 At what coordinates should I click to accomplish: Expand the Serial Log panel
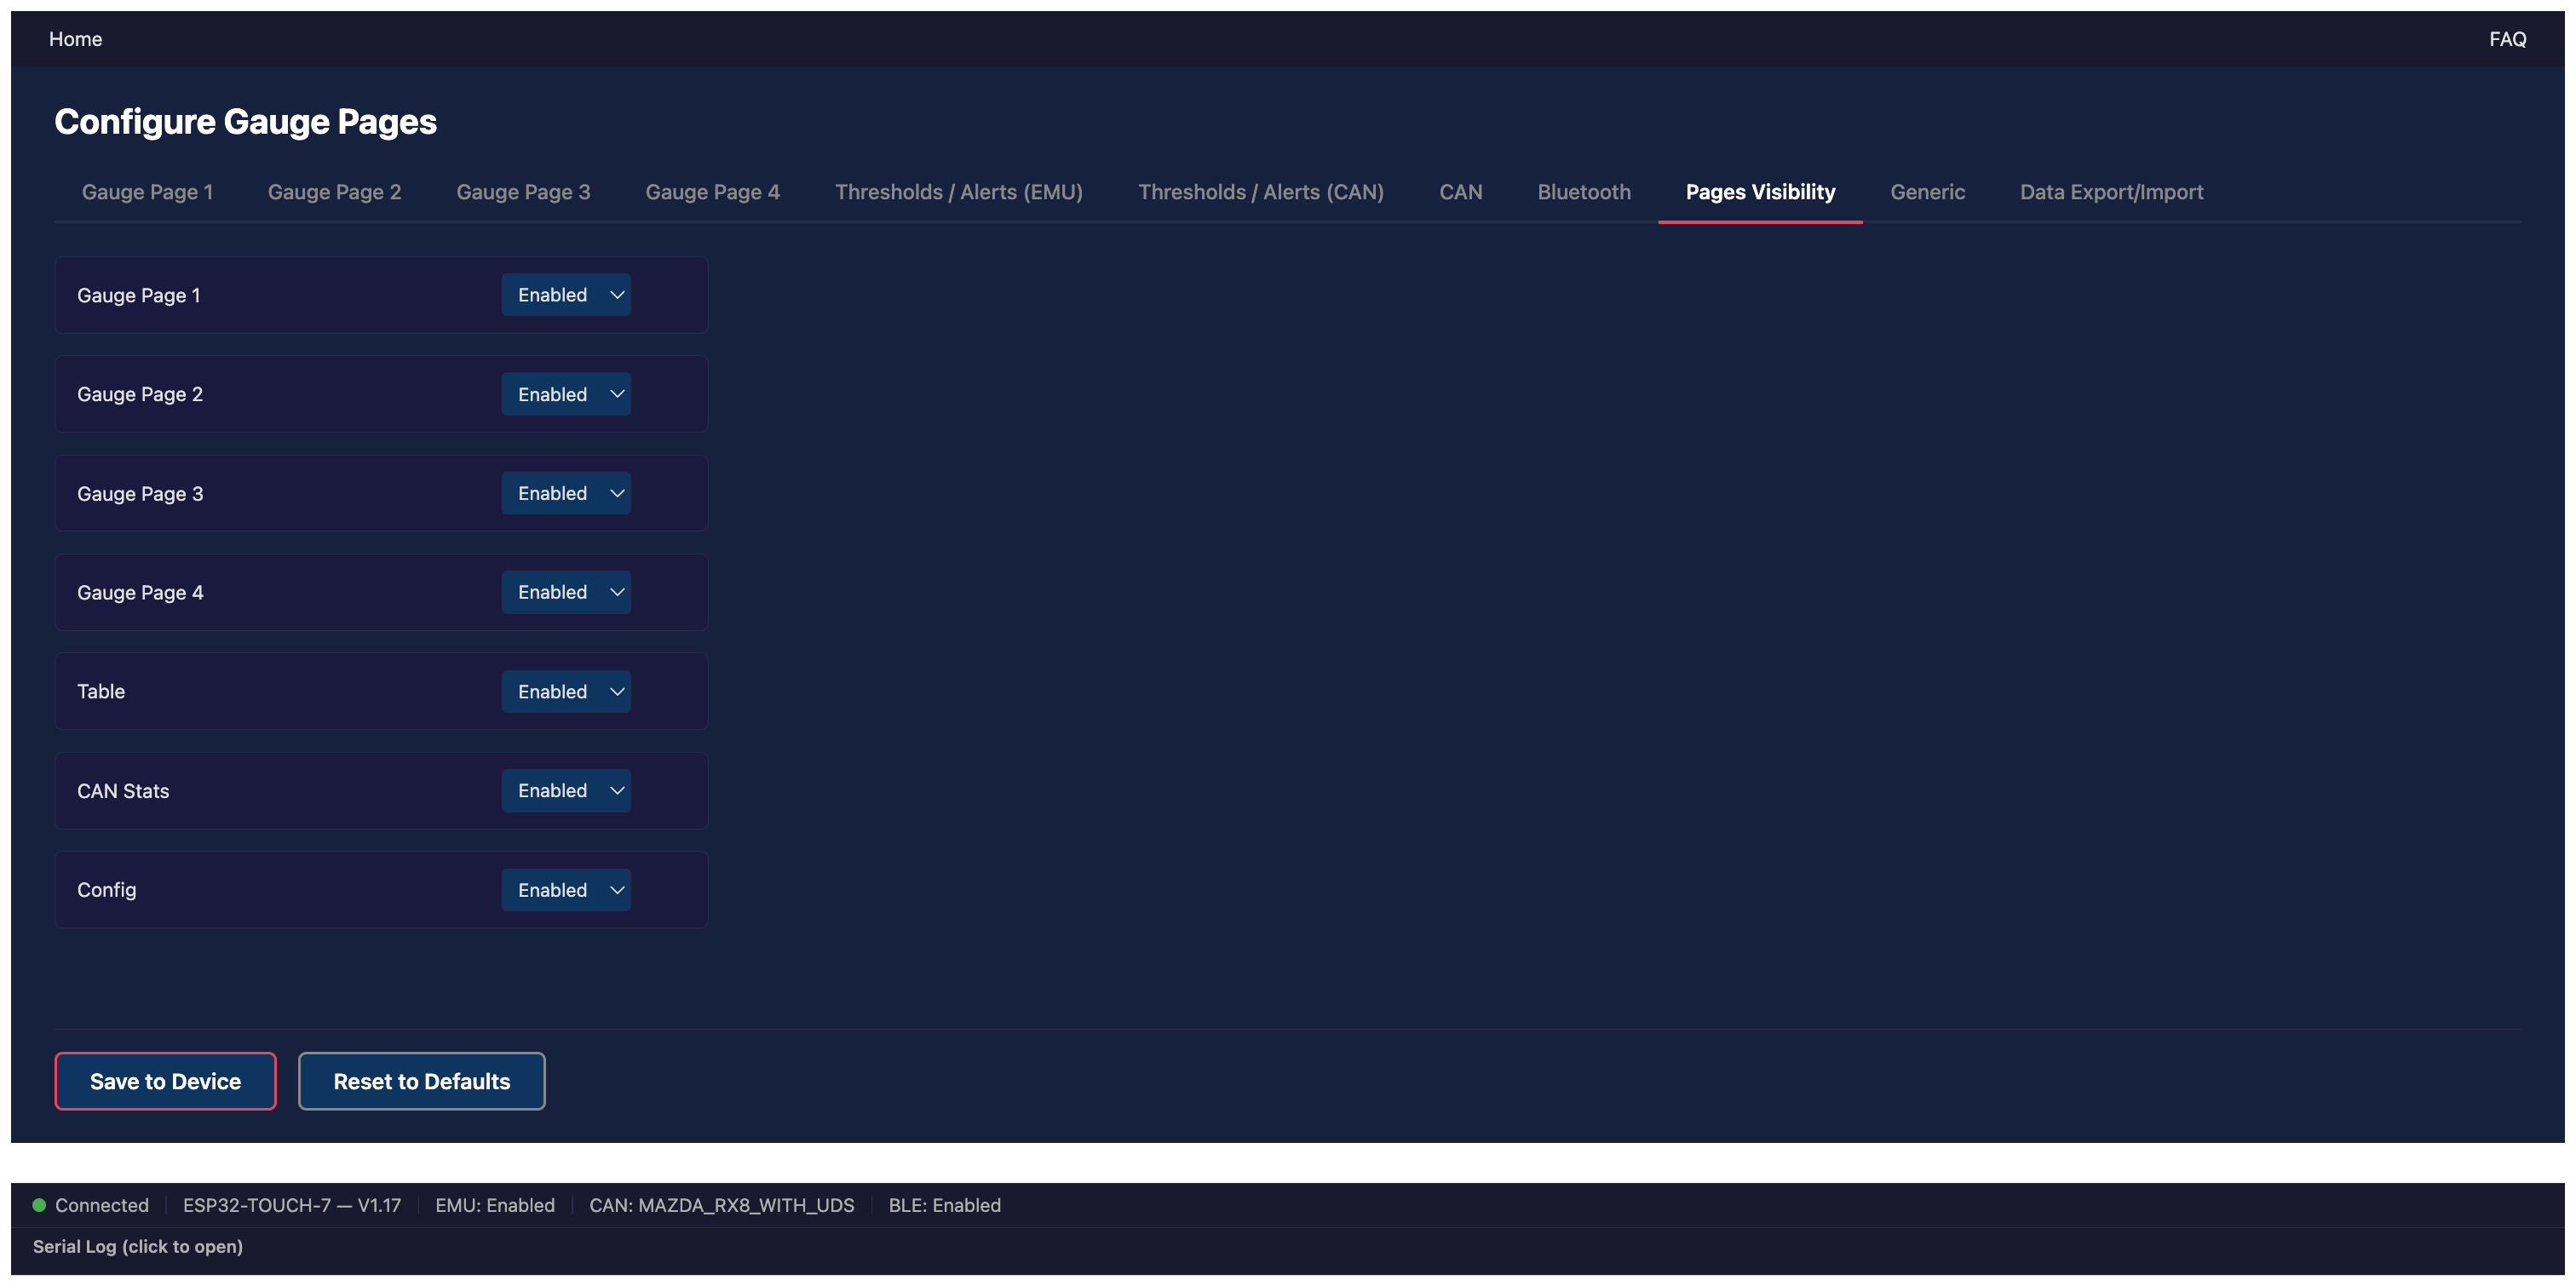point(138,1246)
